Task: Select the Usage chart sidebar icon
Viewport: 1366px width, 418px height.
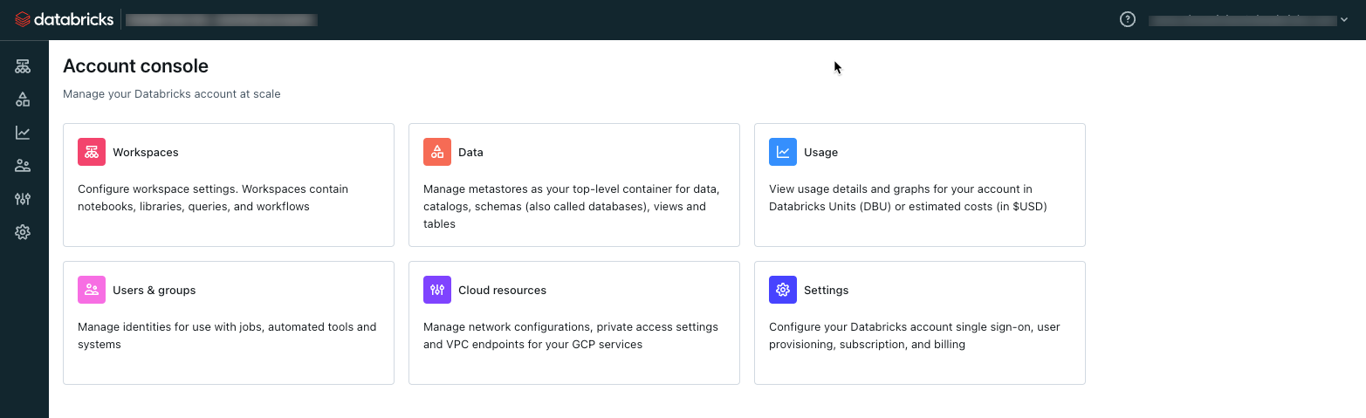Action: click(23, 133)
